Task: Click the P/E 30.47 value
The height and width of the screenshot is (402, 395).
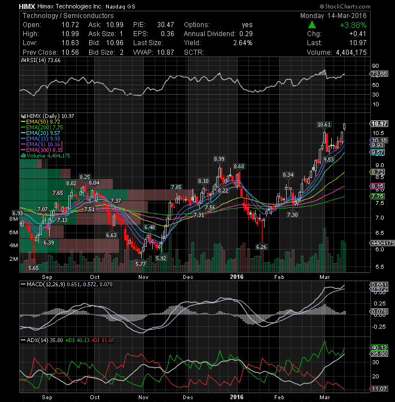Action: click(165, 25)
